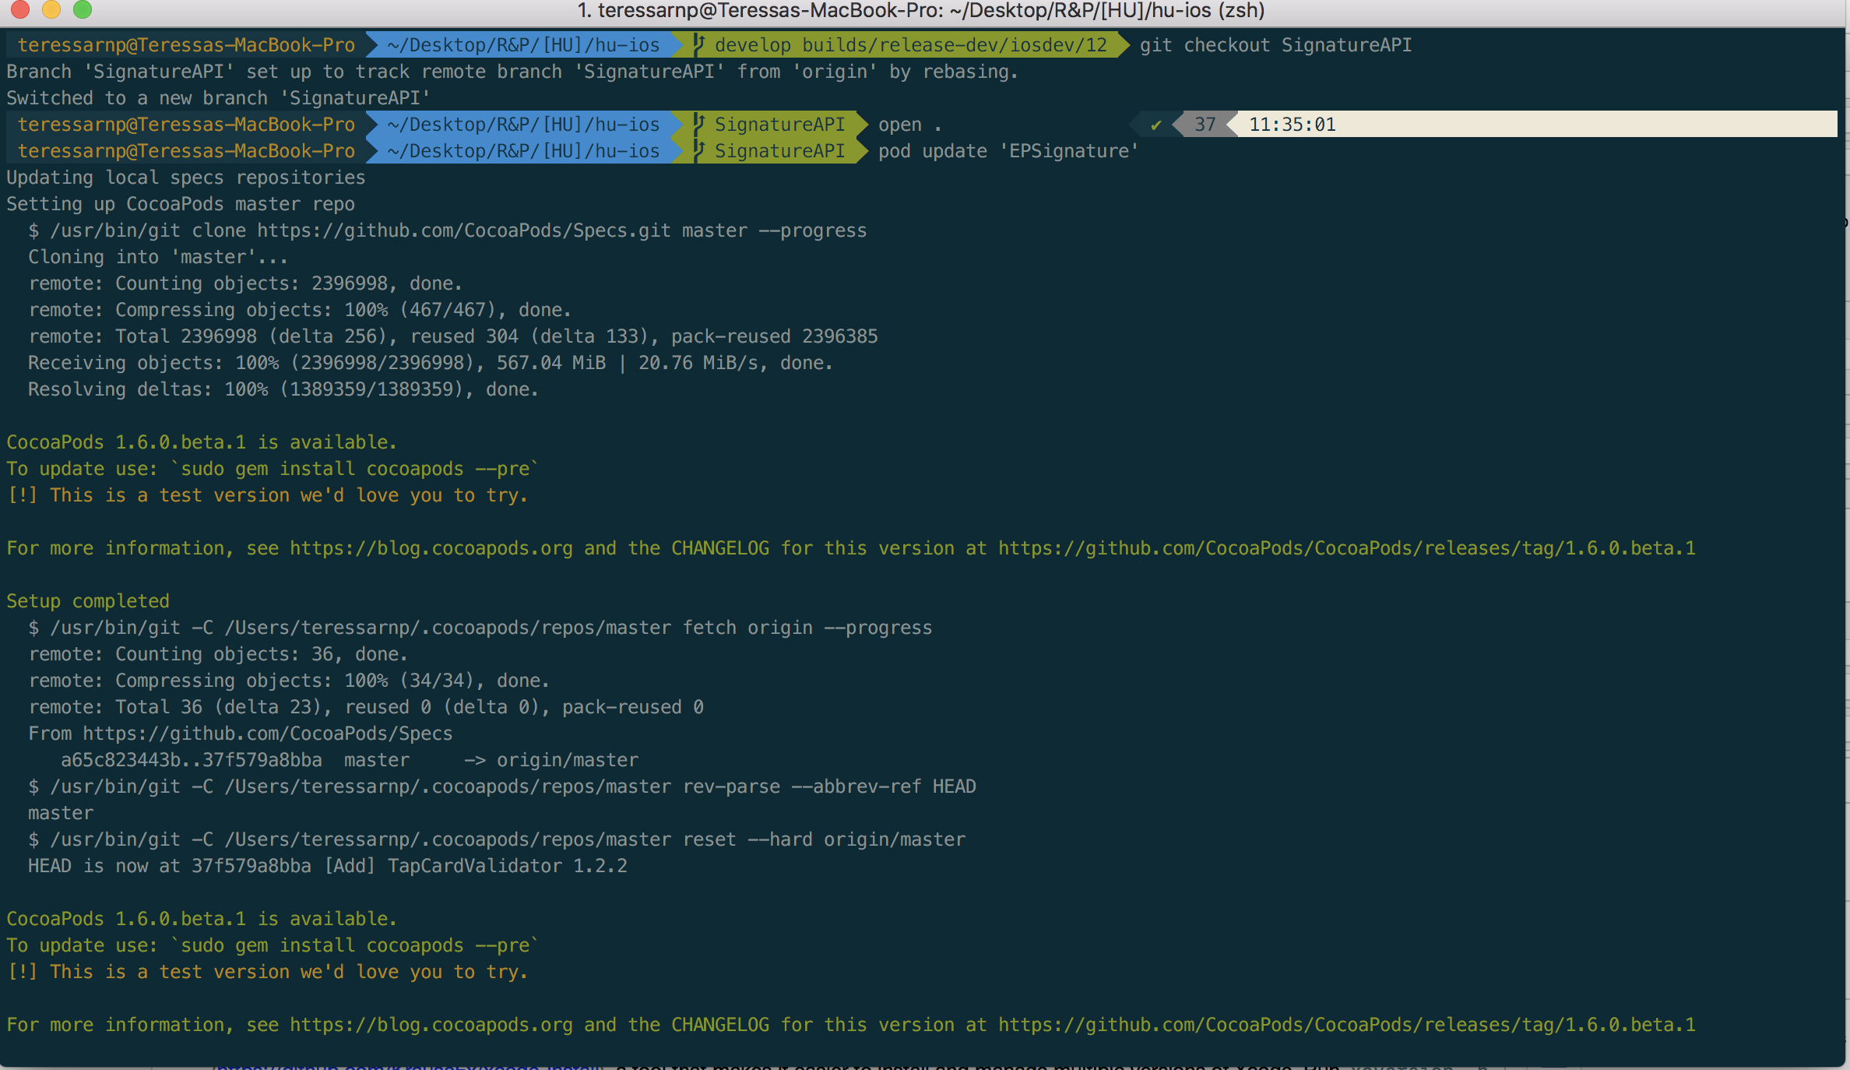Open the CocoaPods Specs.git clone URL

[x=462, y=230]
